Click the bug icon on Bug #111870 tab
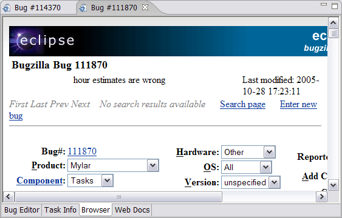The height and width of the screenshot is (218, 342). point(83,8)
